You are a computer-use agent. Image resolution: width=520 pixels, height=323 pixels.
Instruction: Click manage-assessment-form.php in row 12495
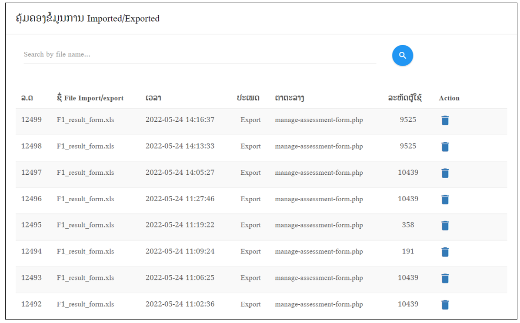click(319, 225)
